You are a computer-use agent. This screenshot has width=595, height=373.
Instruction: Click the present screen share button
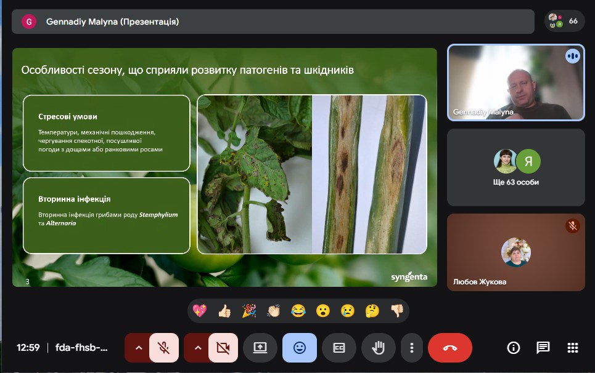[x=260, y=348]
